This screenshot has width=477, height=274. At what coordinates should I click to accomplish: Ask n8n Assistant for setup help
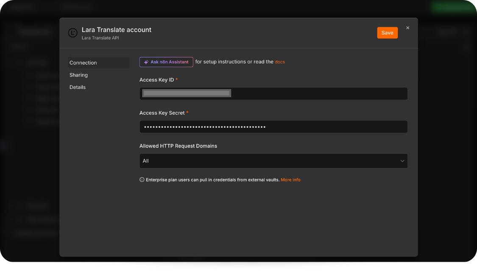(x=166, y=62)
